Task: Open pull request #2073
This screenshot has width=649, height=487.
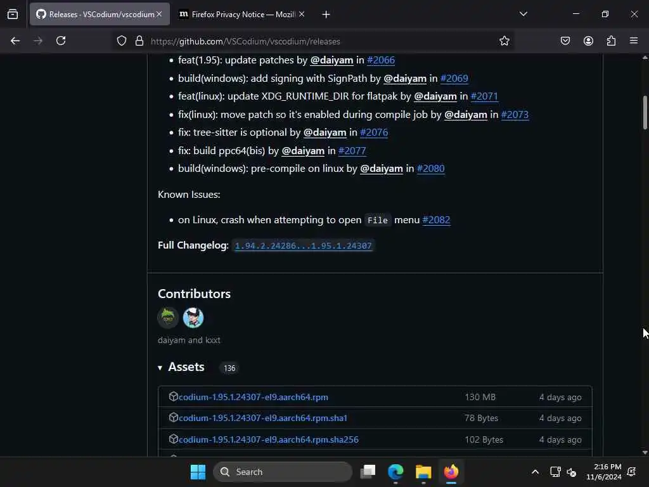Action: pos(515,114)
